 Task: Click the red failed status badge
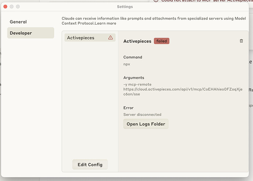161,41
